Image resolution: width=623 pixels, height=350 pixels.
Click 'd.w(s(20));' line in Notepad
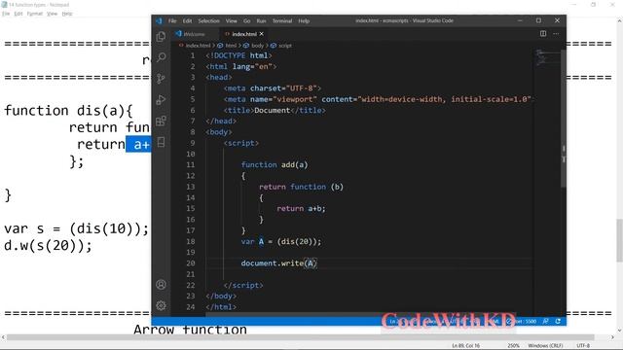pos(48,246)
